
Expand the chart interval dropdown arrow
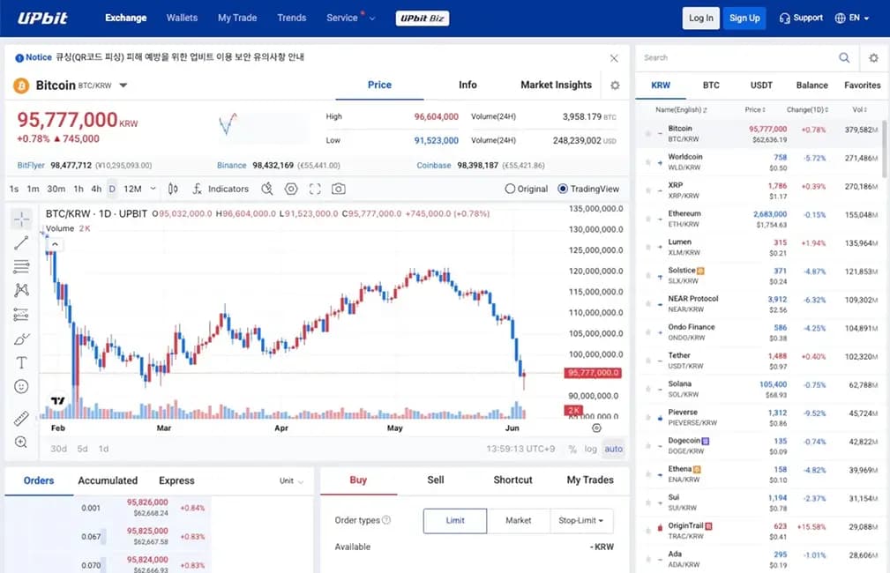(153, 189)
